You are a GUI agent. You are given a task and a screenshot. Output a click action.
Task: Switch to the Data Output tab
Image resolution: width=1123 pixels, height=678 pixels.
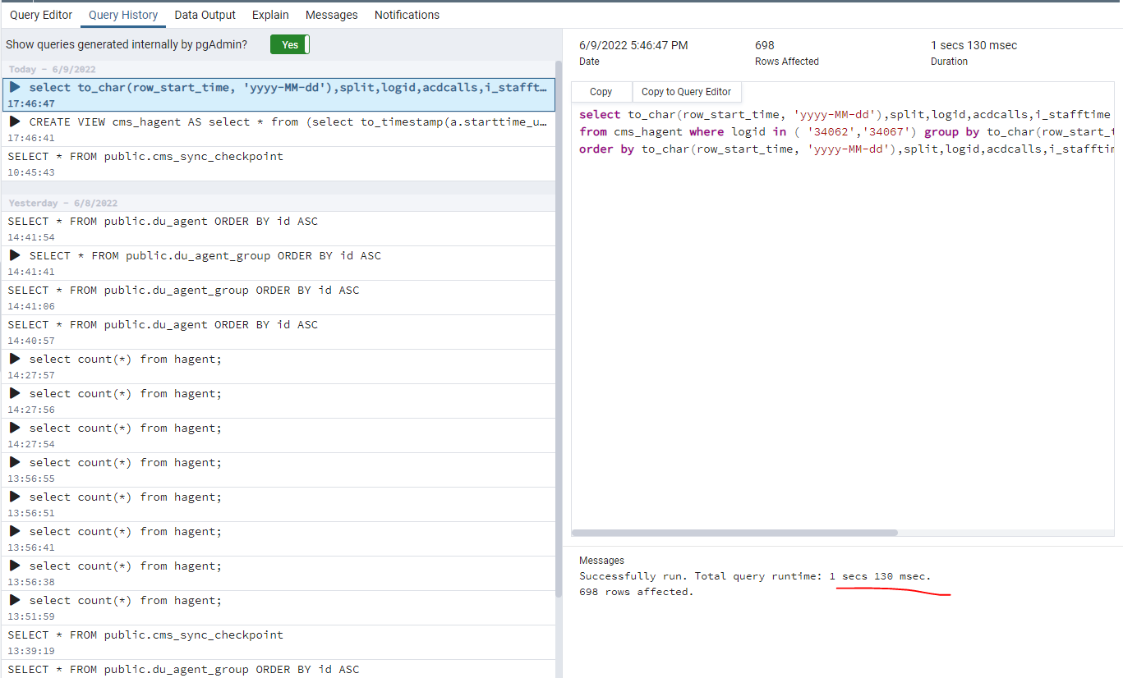click(205, 14)
